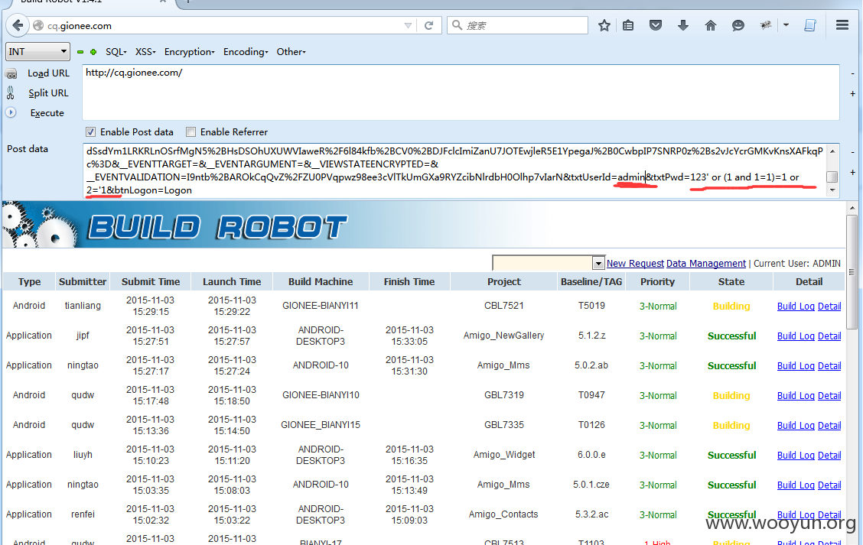Screen dimensions: 863x545
Task: Open the Encryption menu
Action: (x=189, y=52)
